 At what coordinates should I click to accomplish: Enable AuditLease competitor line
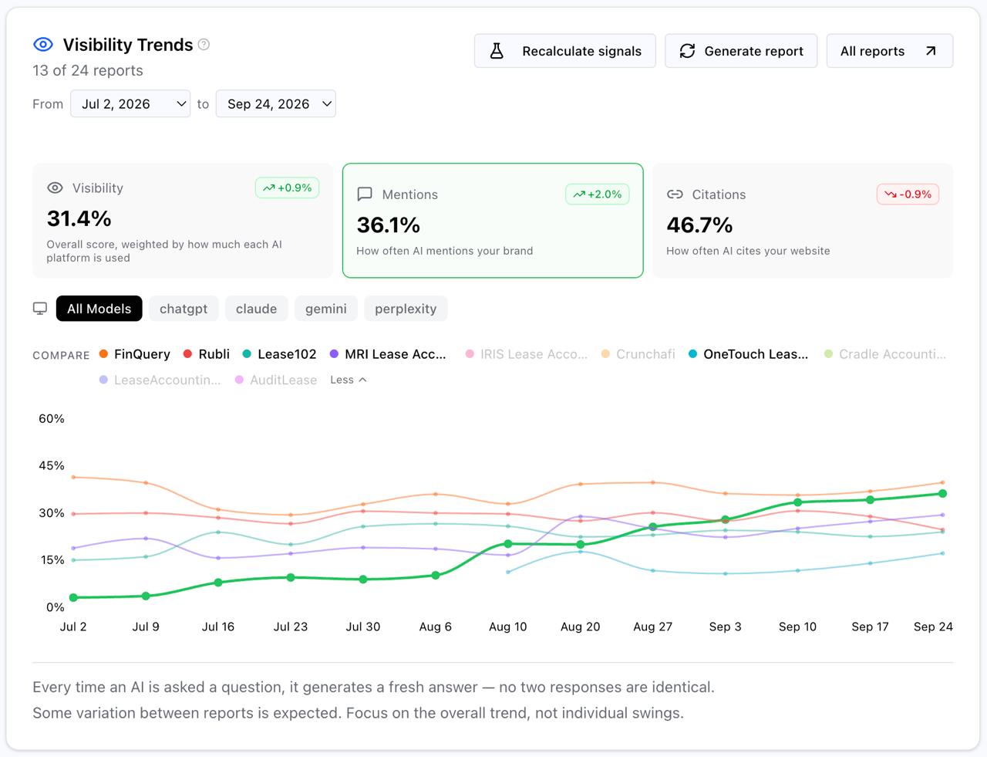(x=276, y=380)
